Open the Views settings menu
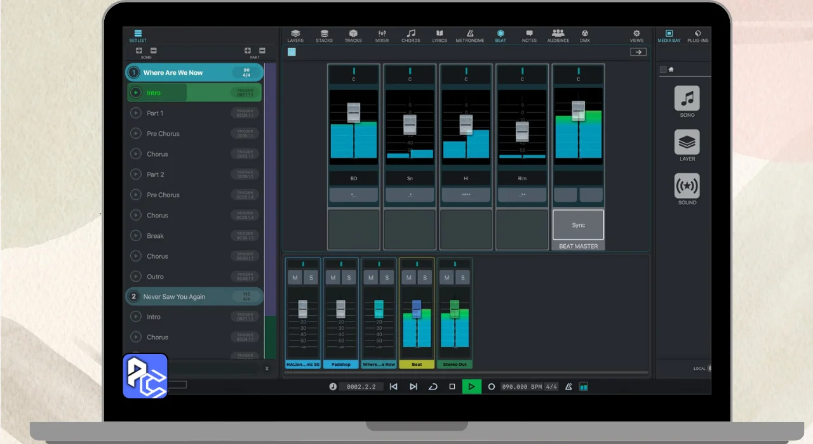 point(636,36)
